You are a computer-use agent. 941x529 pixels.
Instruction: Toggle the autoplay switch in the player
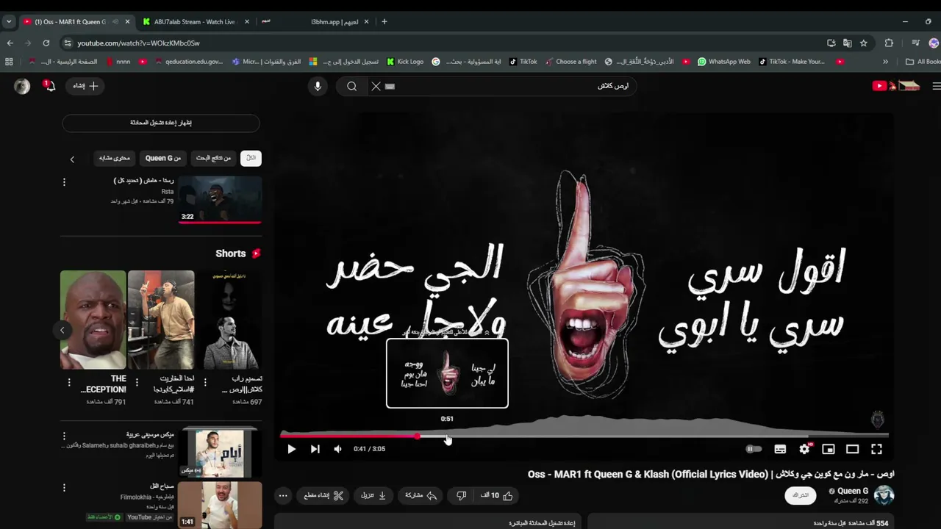754,449
